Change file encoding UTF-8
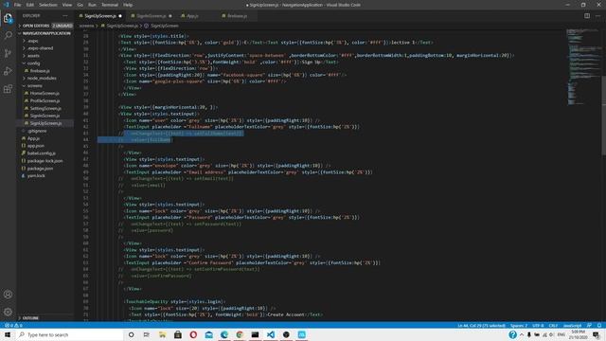This screenshot has width=606, height=341. [x=538, y=326]
